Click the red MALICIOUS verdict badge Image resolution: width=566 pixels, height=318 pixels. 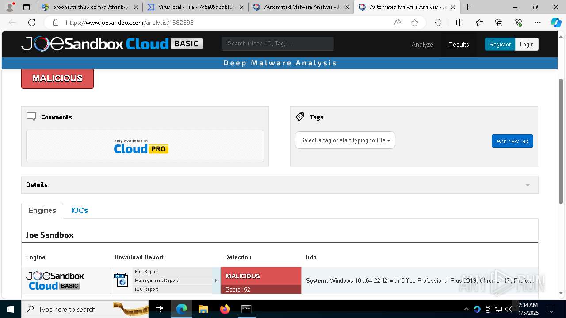[x=57, y=78]
